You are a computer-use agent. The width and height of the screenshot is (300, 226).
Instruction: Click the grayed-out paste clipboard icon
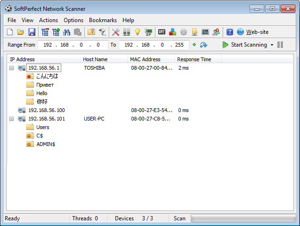pyautogui.click(x=78, y=32)
